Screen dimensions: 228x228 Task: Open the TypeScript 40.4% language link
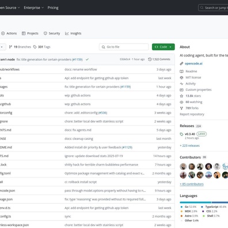click(x=214, y=207)
